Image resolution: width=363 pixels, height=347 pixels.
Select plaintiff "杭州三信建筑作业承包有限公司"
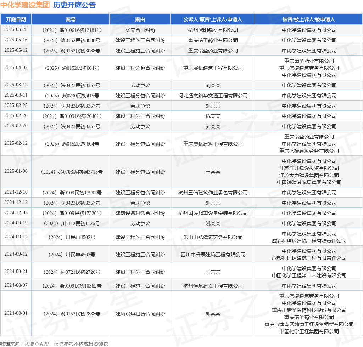213,193
